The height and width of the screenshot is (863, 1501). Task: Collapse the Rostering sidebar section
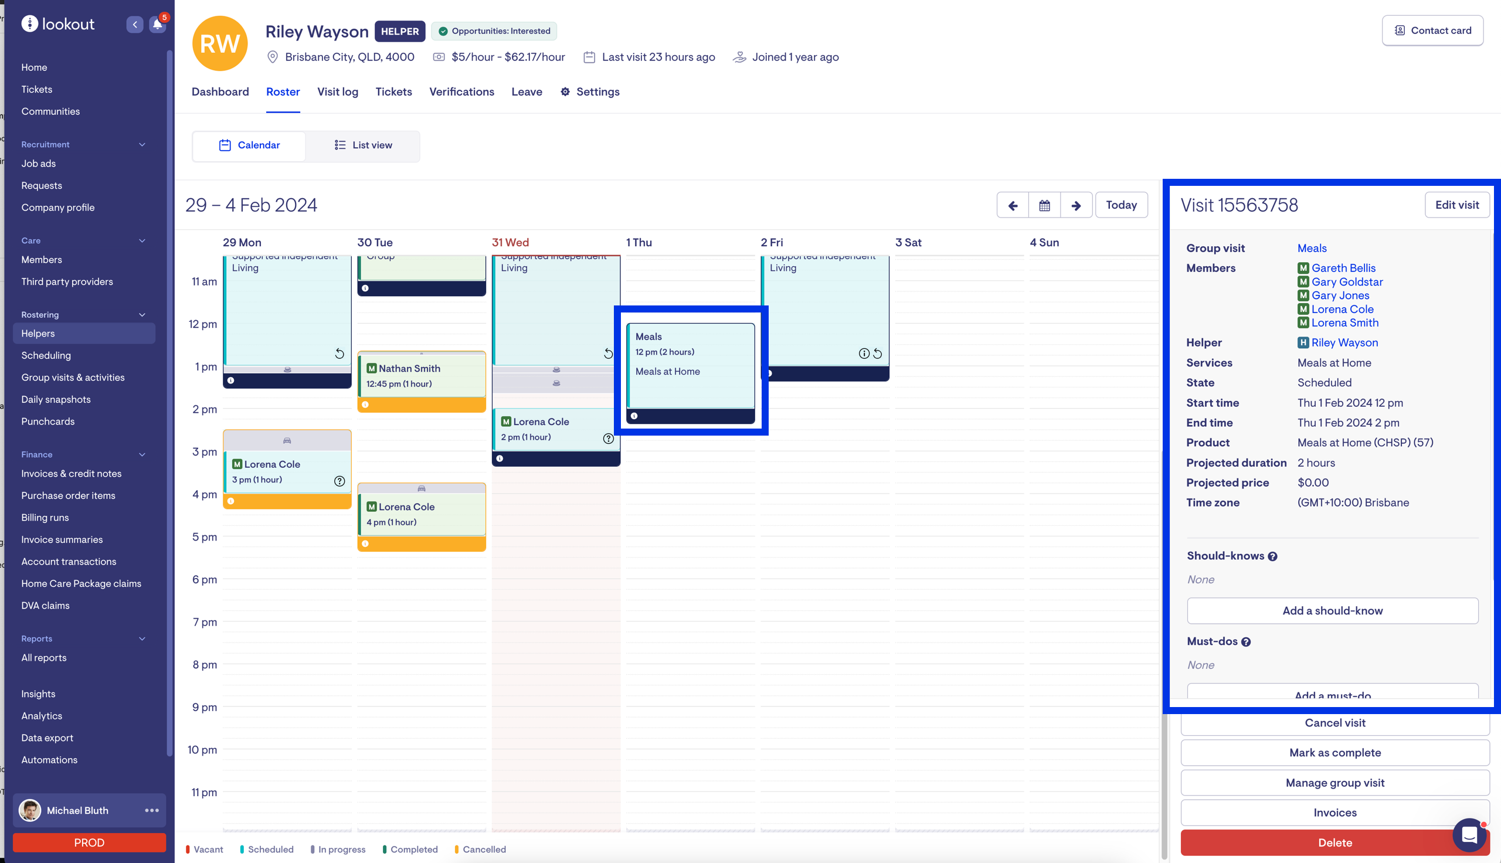click(x=142, y=315)
